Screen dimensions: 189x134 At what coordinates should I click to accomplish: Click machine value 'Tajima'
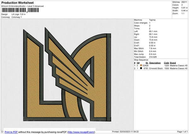coord(152,20)
